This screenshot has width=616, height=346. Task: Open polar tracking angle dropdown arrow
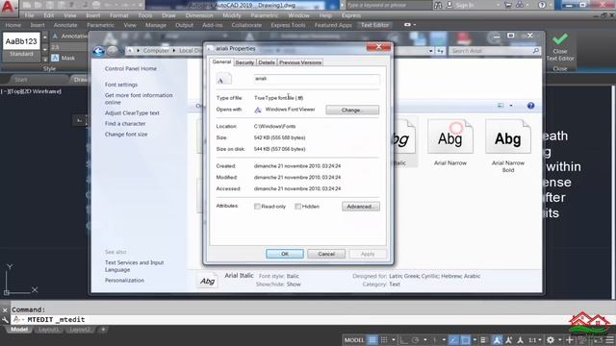tap(425, 339)
